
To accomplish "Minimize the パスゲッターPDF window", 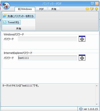I will click(92, 4).
